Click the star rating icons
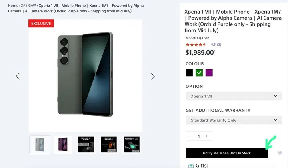The height and width of the screenshot is (168, 288). point(196,45)
